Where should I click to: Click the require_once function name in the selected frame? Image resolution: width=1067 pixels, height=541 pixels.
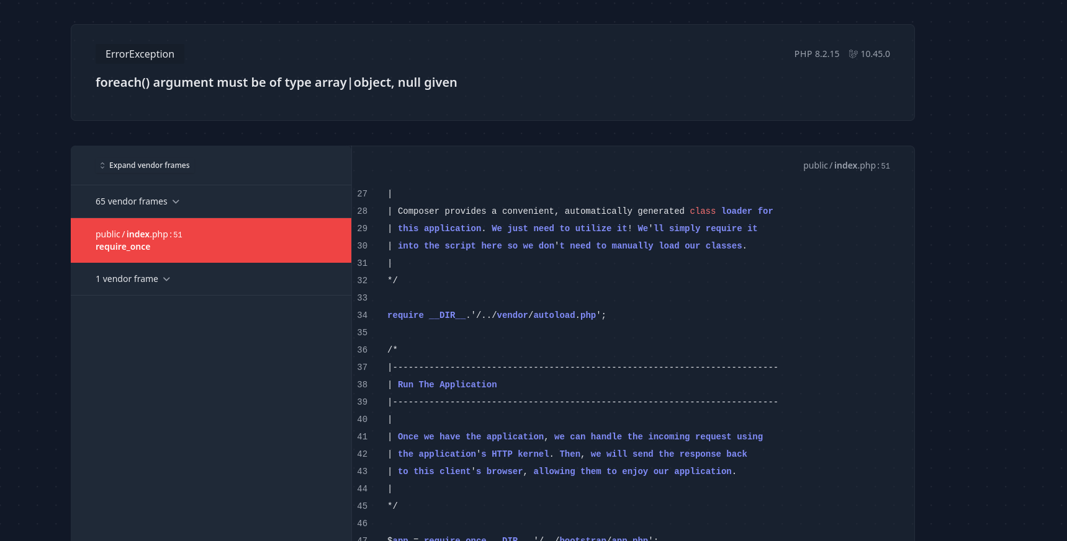pyautogui.click(x=123, y=247)
